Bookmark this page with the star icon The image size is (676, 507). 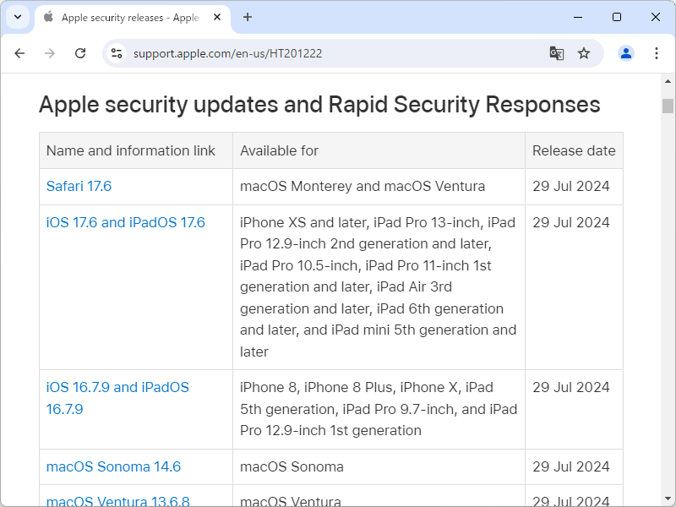tap(584, 52)
